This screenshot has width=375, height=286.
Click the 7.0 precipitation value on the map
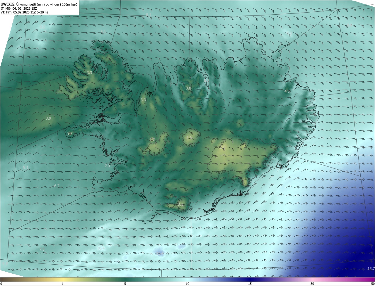coord(107,166)
